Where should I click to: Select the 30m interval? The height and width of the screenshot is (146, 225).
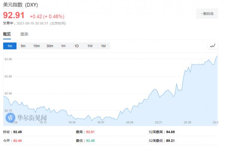(50, 46)
